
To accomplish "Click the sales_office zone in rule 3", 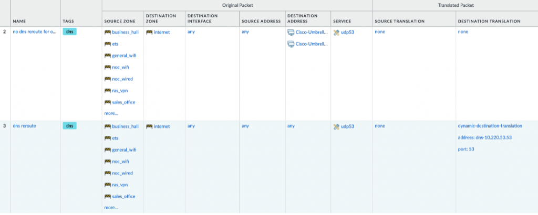I will pyautogui.click(x=123, y=196).
